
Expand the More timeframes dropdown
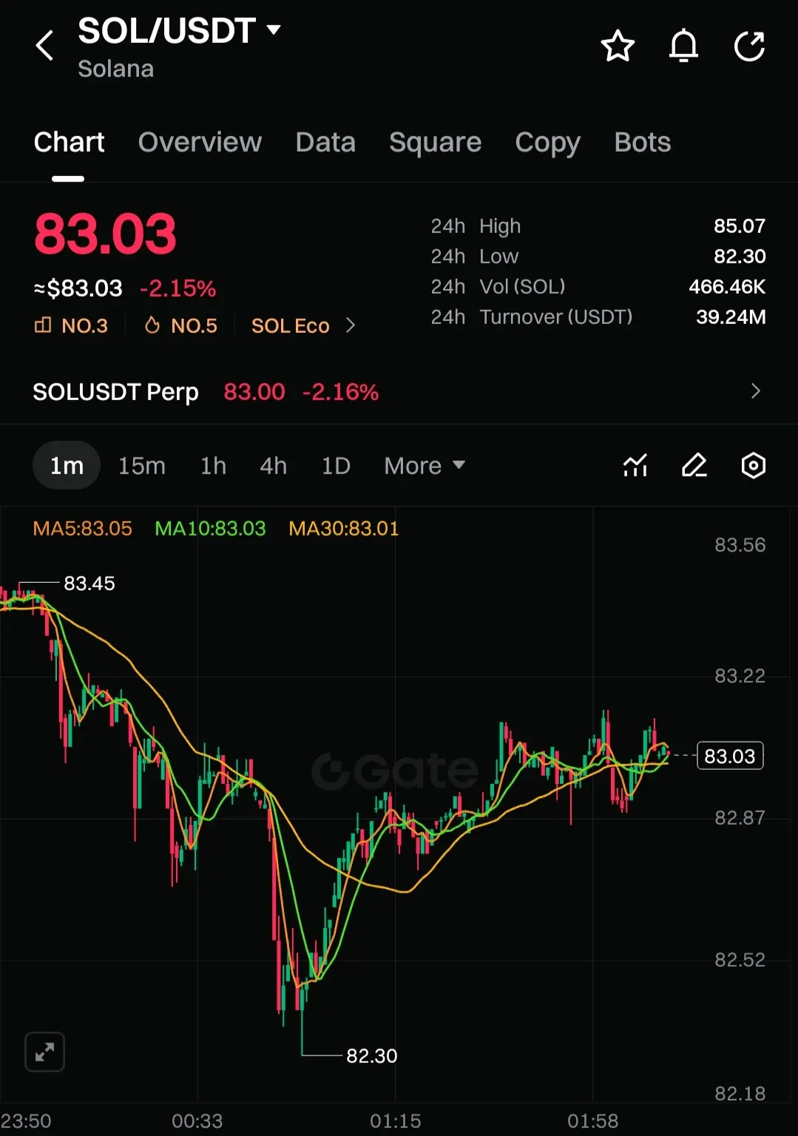pyautogui.click(x=425, y=466)
